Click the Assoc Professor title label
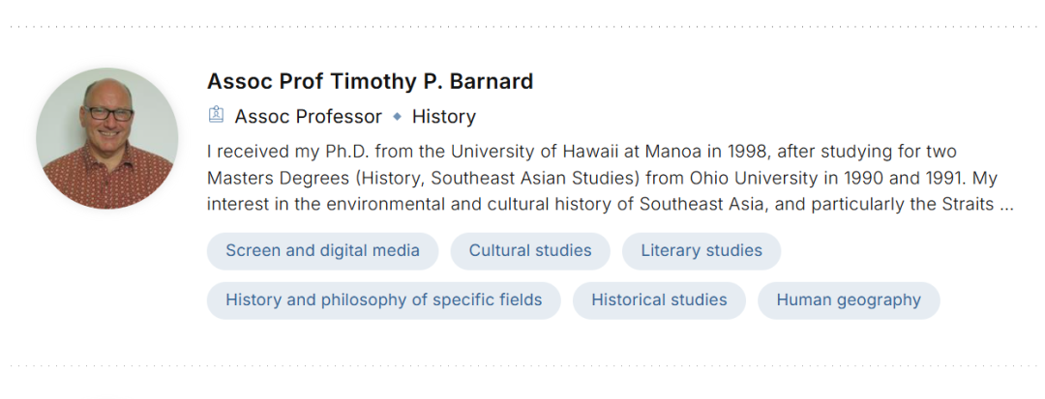1045x399 pixels. 308,117
